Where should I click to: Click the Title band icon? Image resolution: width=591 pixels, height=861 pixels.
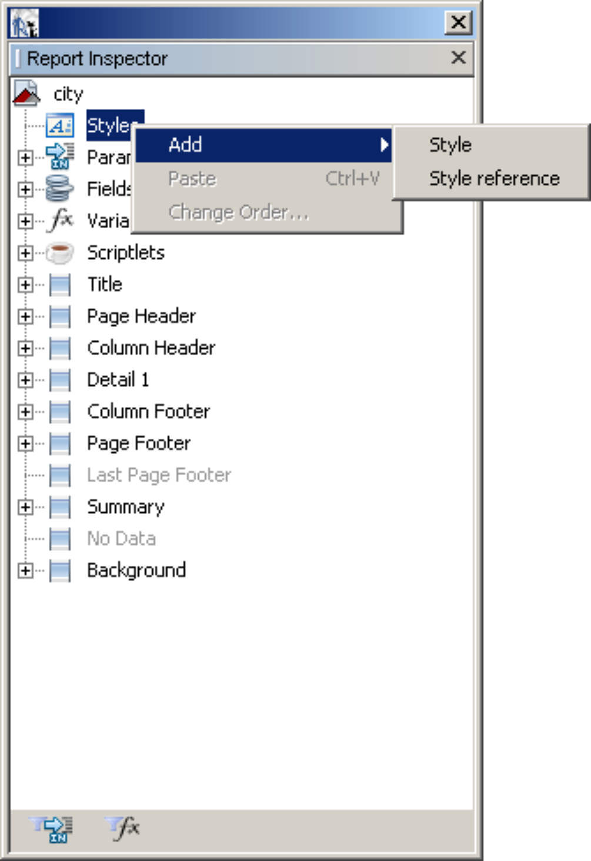tap(60, 285)
